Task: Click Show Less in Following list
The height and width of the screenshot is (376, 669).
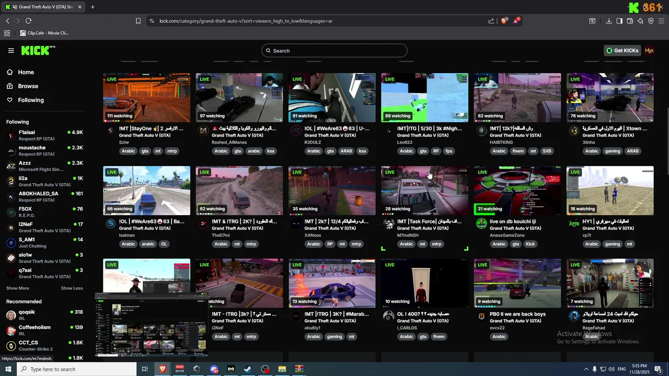Action: tap(72, 288)
